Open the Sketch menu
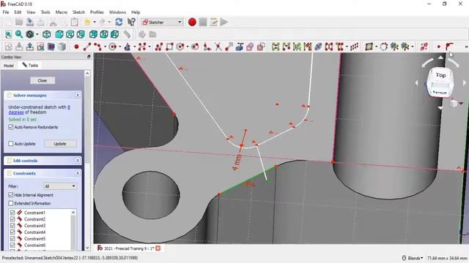The width and height of the screenshot is (469, 263). click(x=78, y=12)
